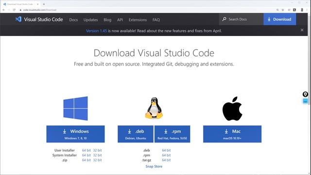The height and width of the screenshot is (175, 311).
Task: Click the Windows logo image
Action: 76,108
